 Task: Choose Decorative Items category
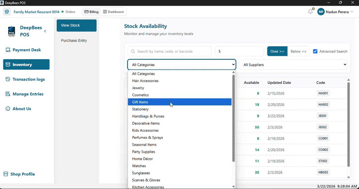tap(179, 123)
